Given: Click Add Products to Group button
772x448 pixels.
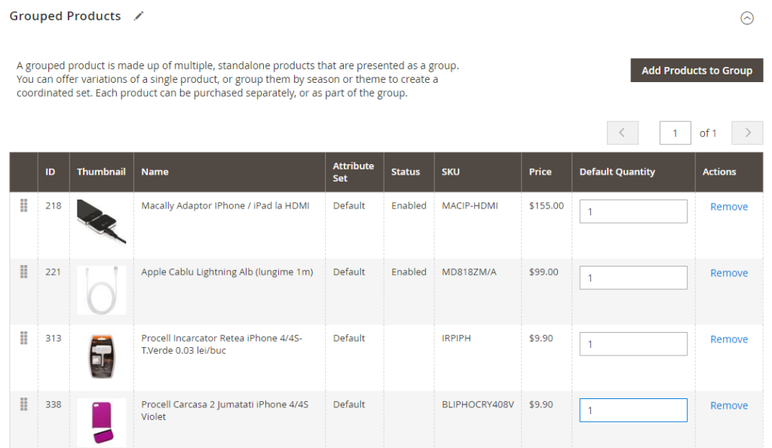Looking at the screenshot, I should click(x=697, y=71).
